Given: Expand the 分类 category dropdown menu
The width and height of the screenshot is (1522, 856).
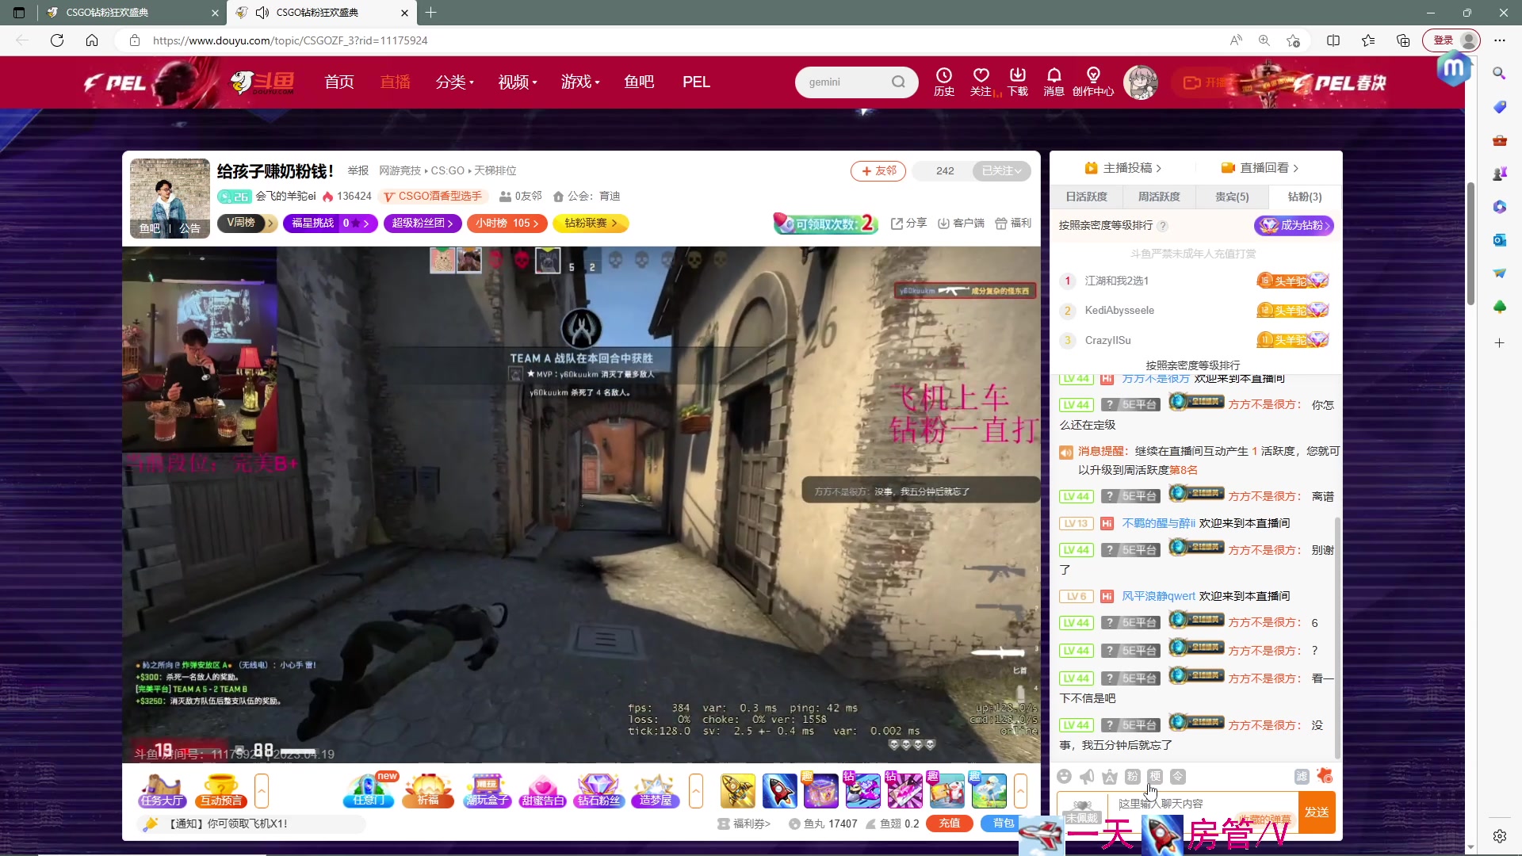Looking at the screenshot, I should [454, 82].
